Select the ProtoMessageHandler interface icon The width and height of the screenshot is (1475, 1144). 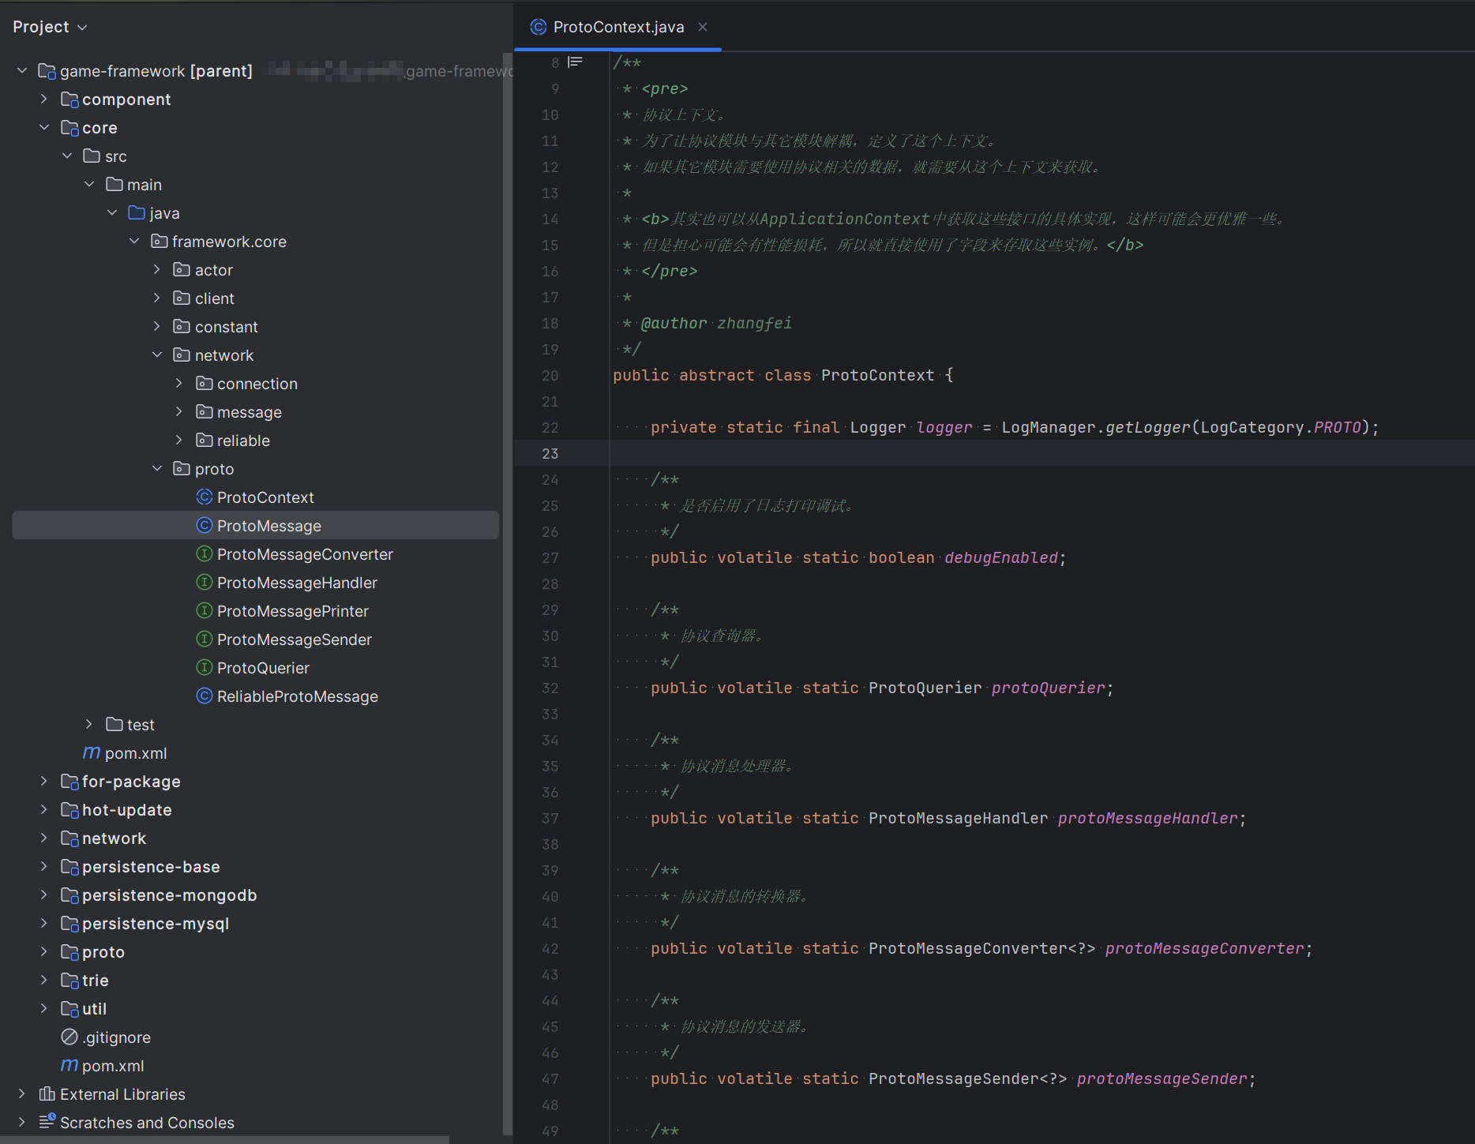204,582
